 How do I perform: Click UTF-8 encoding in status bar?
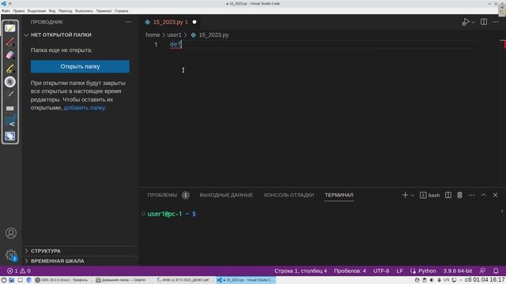coord(381,271)
